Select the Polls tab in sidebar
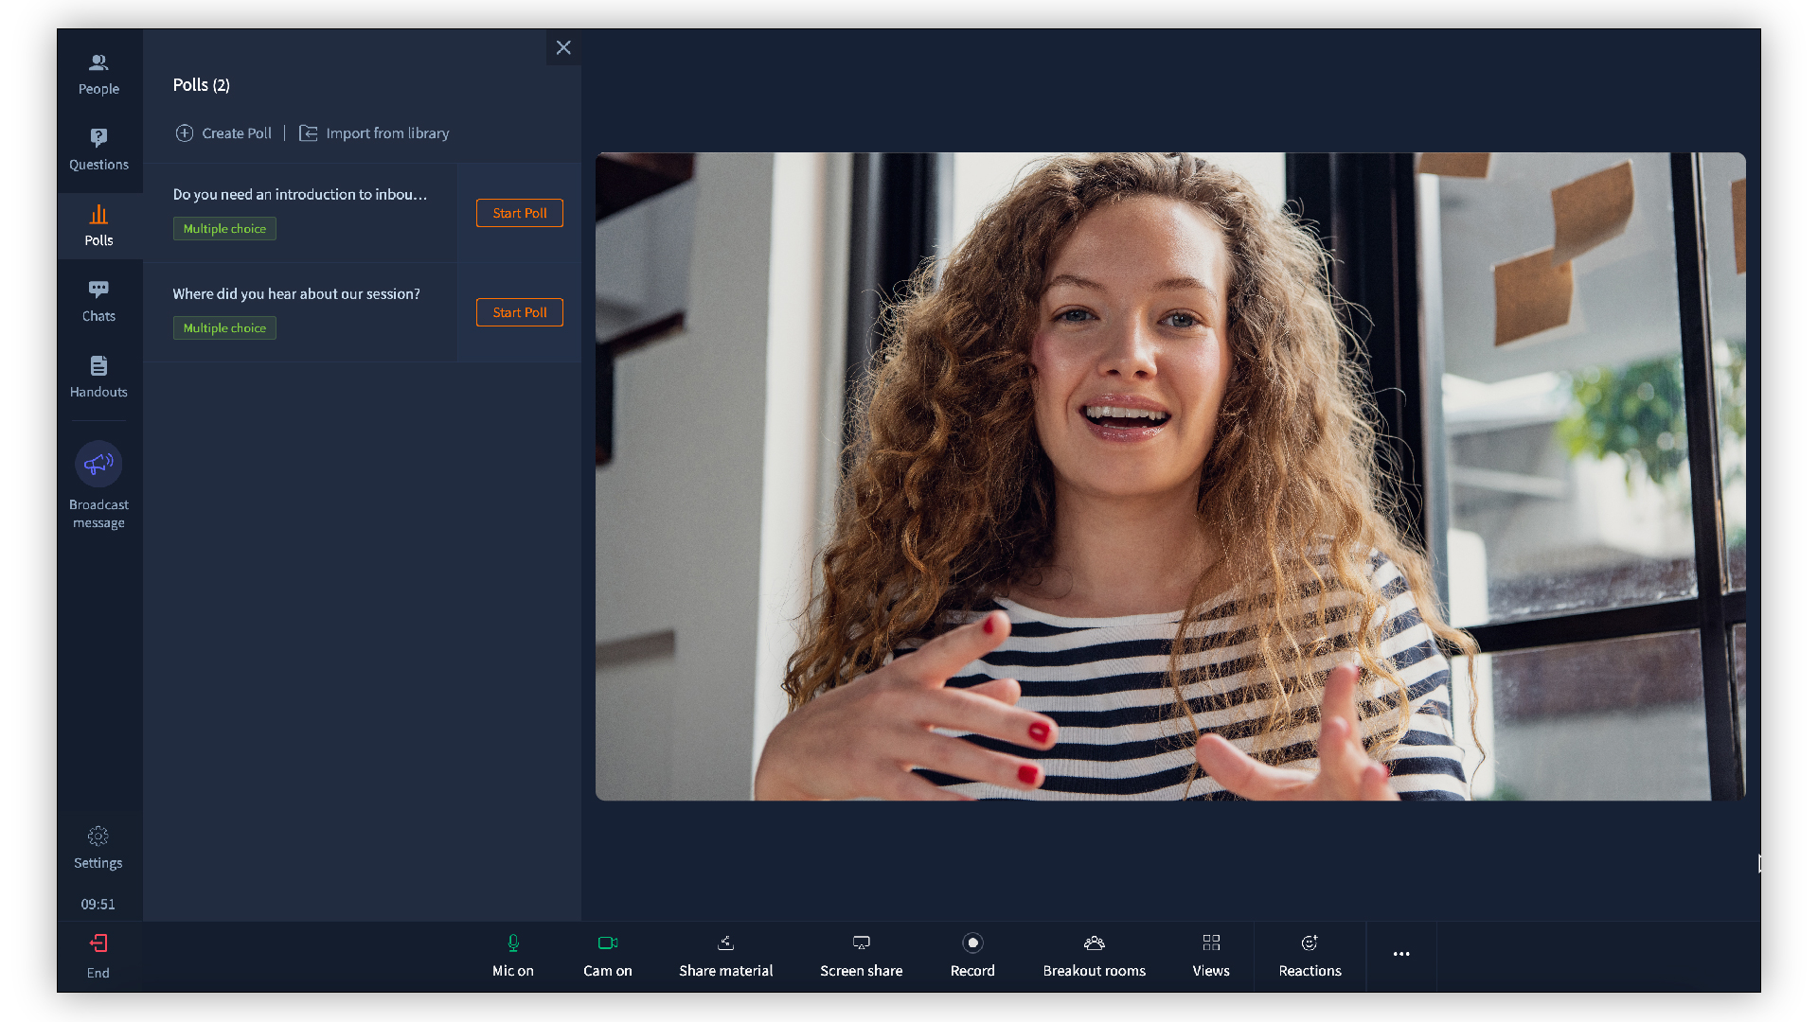The width and height of the screenshot is (1818, 1022). point(98,225)
